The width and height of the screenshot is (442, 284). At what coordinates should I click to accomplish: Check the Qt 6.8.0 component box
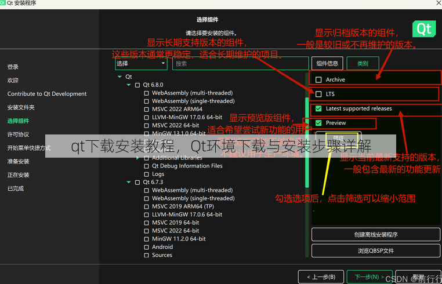[x=137, y=85]
